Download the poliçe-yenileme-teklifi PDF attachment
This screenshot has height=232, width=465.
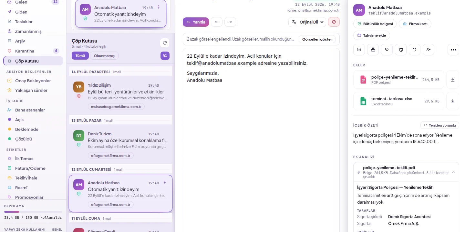(x=453, y=80)
